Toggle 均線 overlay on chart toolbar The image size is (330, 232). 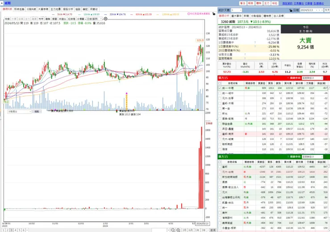click(7, 19)
